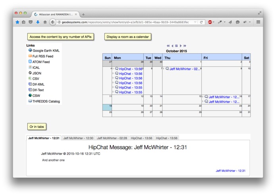Click the ICAL calendar icon
The width and height of the screenshot is (276, 196).
tap(30, 67)
